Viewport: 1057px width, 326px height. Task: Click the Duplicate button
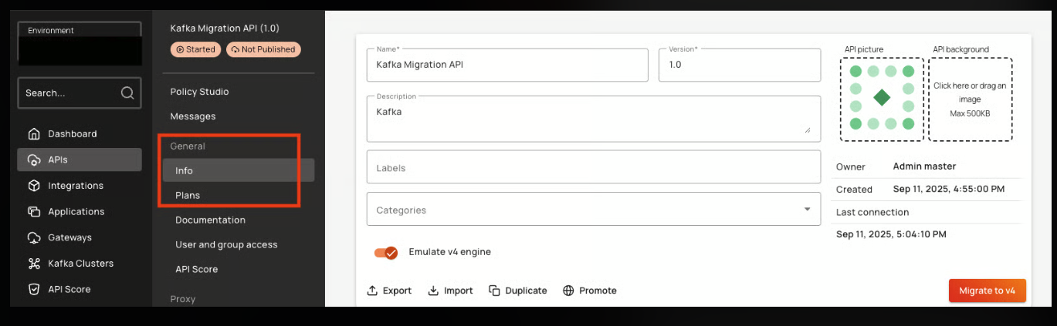click(517, 291)
